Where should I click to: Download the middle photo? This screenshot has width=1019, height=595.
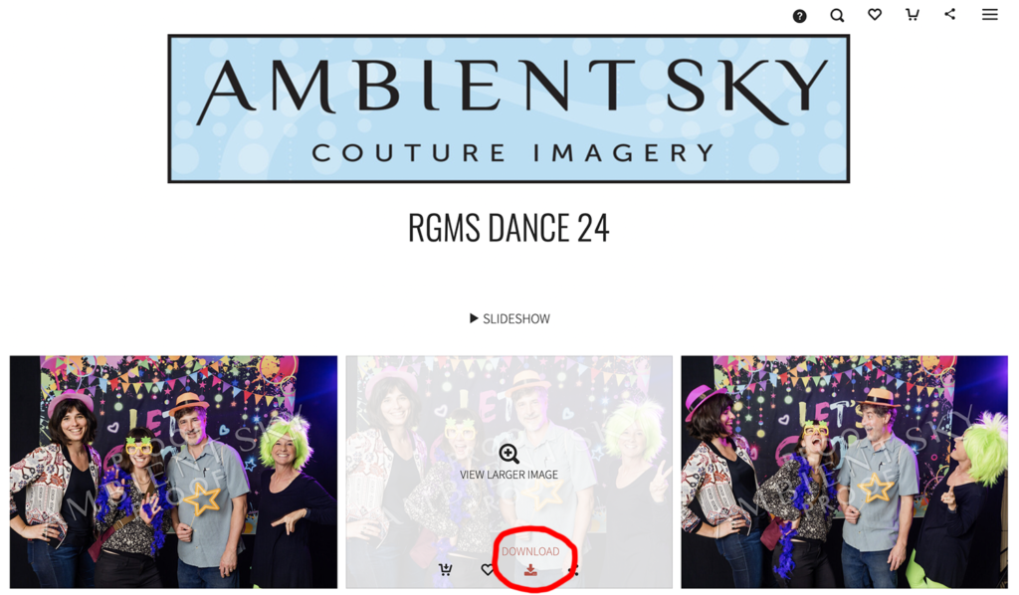(x=530, y=570)
